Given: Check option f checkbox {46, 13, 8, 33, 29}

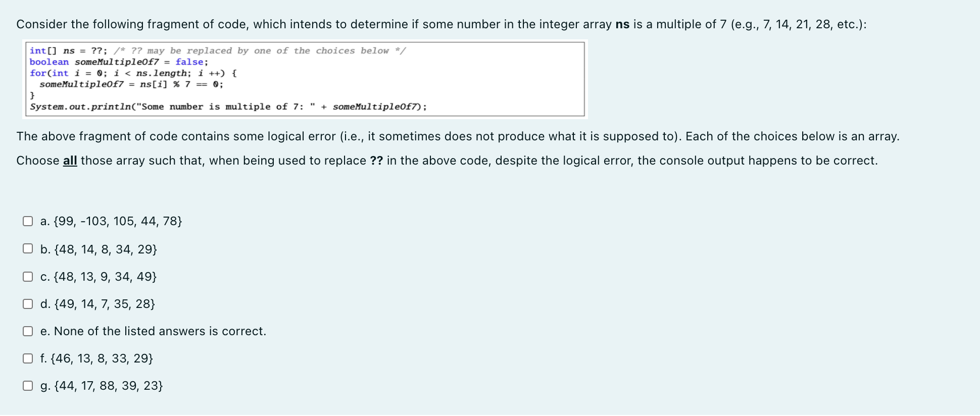Looking at the screenshot, I should [28, 358].
